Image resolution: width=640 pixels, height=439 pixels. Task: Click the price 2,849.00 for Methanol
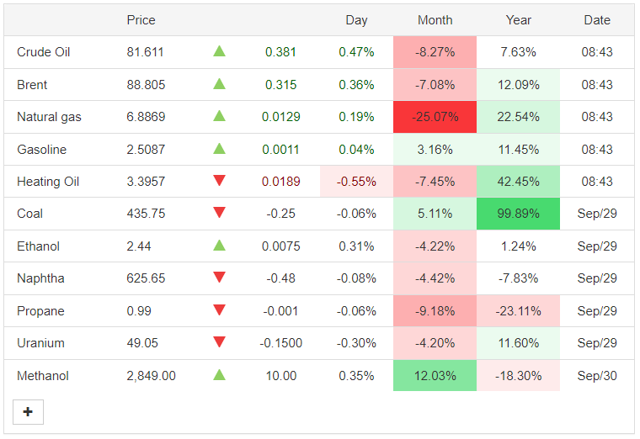[x=151, y=376]
